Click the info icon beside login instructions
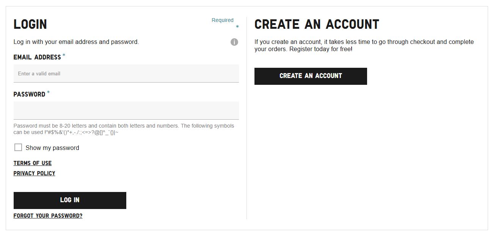This screenshot has width=493, height=234. click(x=234, y=42)
